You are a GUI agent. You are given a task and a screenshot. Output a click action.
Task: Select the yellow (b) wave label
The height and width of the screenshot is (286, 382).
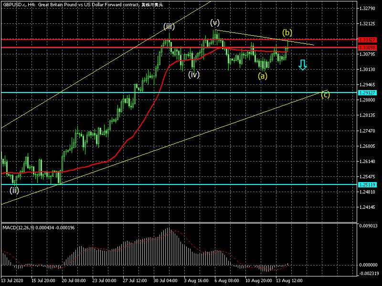tap(287, 32)
